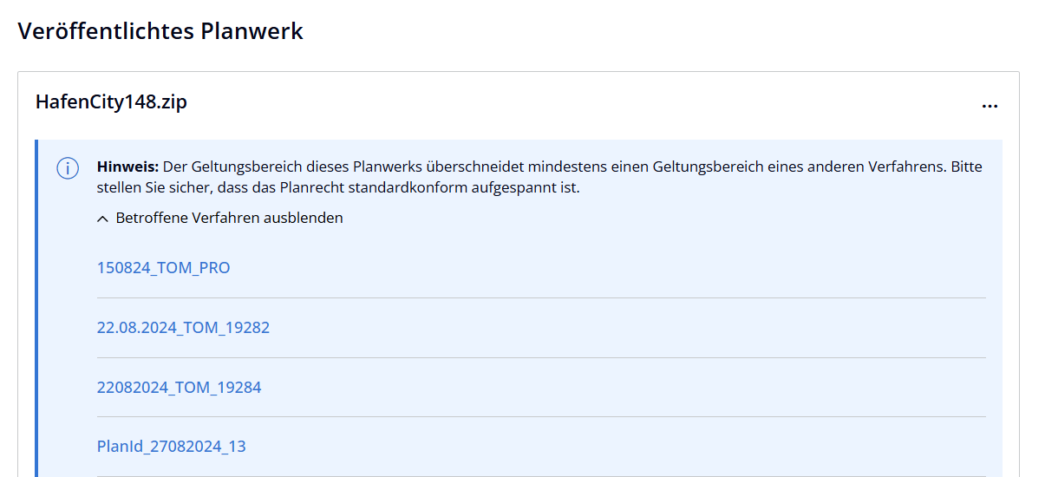Click the divider line below 150824_TOM_PRO

pos(541,298)
